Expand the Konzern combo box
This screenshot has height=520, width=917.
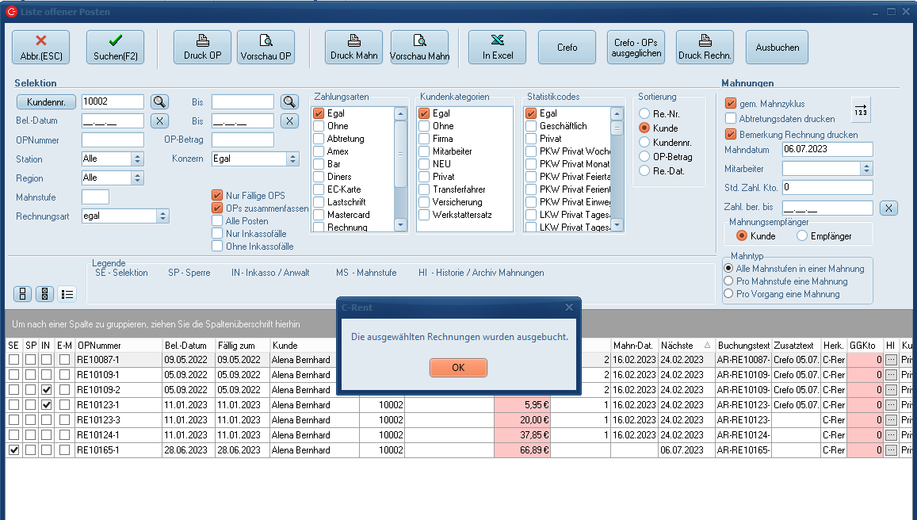(x=292, y=159)
